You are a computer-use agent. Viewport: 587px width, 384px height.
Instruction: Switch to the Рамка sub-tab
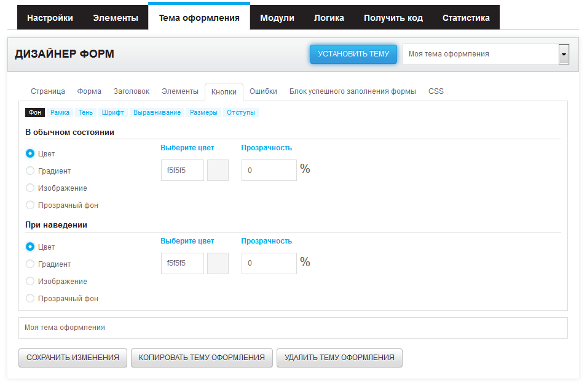coord(60,112)
